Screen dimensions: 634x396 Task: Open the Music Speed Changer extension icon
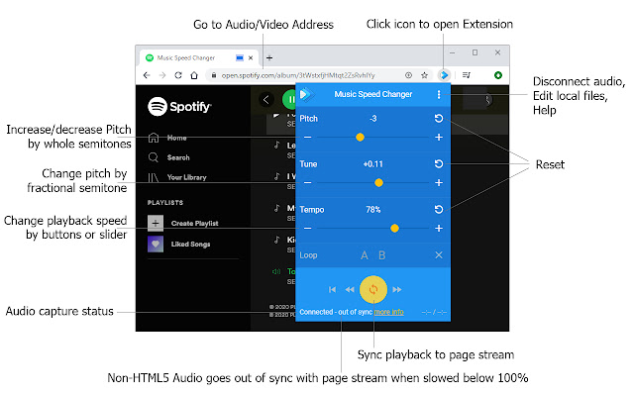444,75
